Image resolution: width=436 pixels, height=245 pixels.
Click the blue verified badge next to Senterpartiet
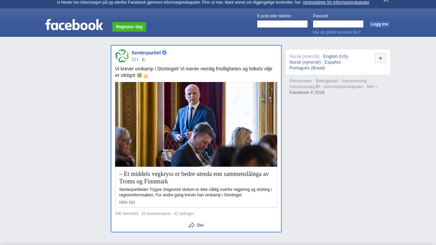point(165,53)
